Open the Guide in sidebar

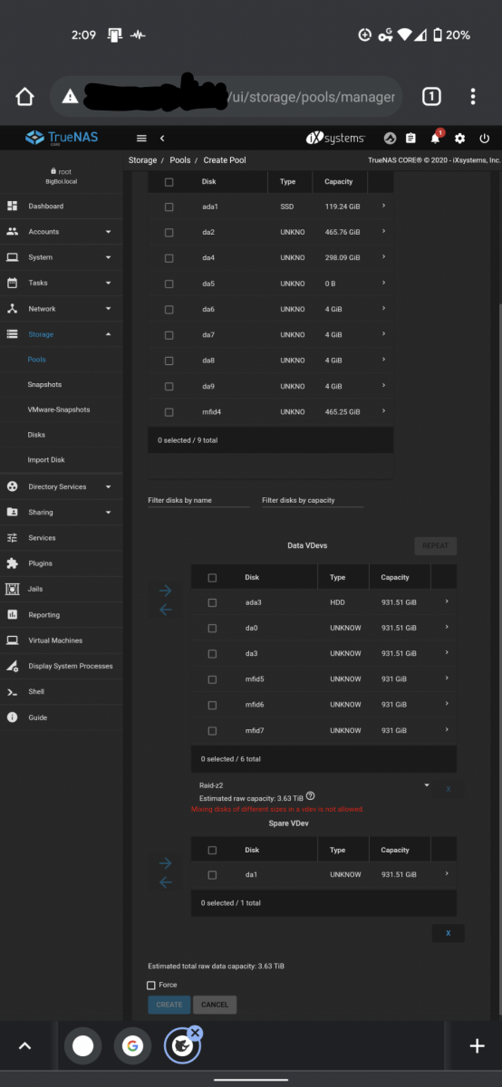(62, 717)
